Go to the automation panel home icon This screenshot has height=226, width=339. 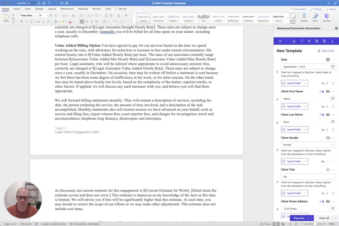click(x=294, y=41)
